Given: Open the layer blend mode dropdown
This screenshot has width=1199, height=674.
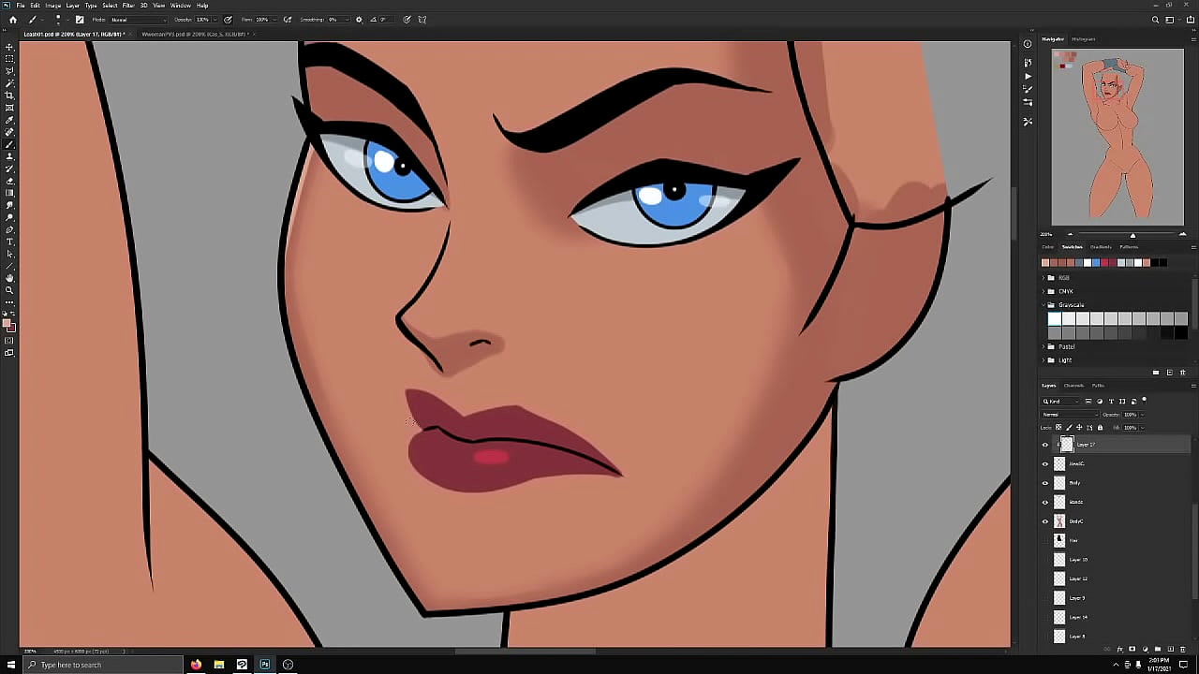Looking at the screenshot, I should coord(1071,415).
